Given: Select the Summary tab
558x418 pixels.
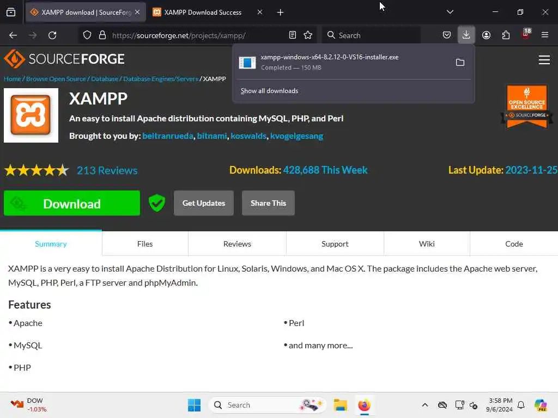Looking at the screenshot, I should point(51,244).
